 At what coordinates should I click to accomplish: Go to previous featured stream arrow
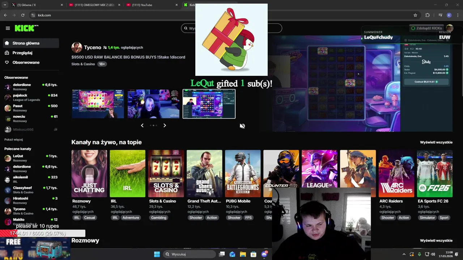coord(142,125)
